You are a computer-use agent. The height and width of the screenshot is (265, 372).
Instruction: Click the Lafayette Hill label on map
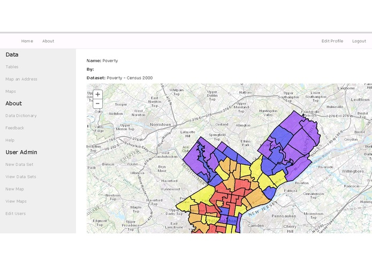188,134
